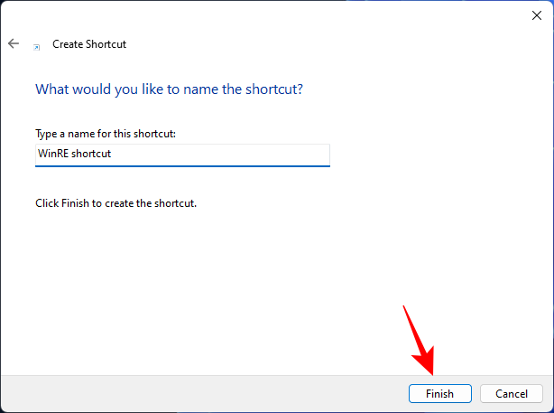This screenshot has height=413, width=554.
Task: Select the 'Create Shortcut' title text
Action: point(89,44)
